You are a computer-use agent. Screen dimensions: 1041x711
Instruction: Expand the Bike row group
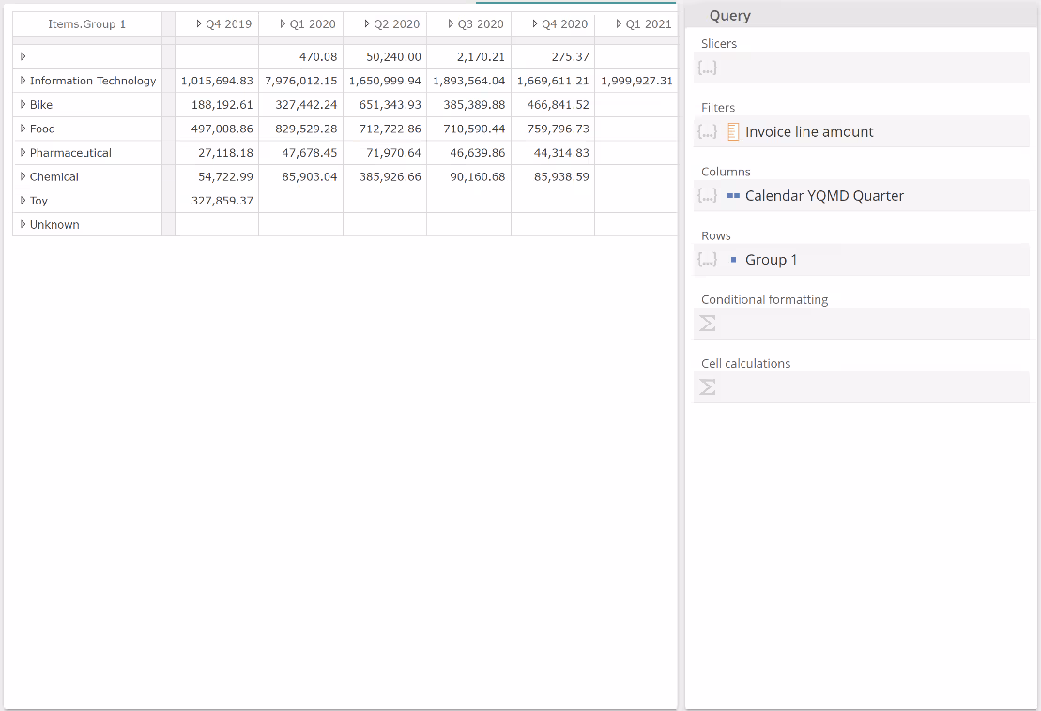pos(23,105)
